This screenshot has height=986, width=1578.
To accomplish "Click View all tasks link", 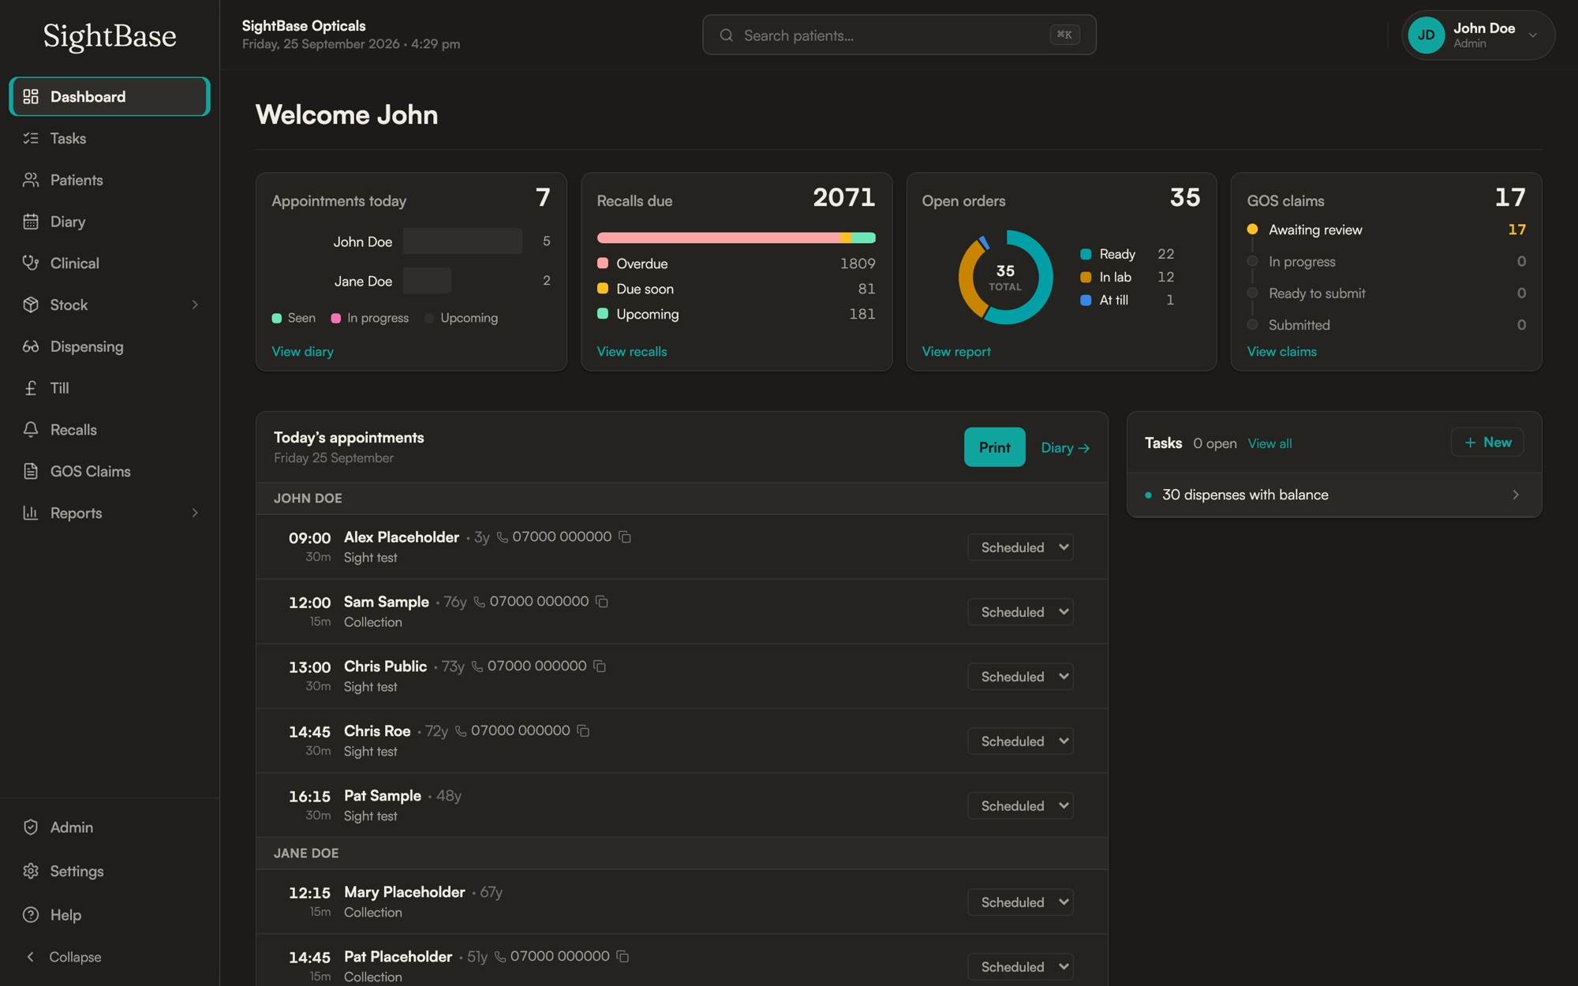I will pos(1270,443).
